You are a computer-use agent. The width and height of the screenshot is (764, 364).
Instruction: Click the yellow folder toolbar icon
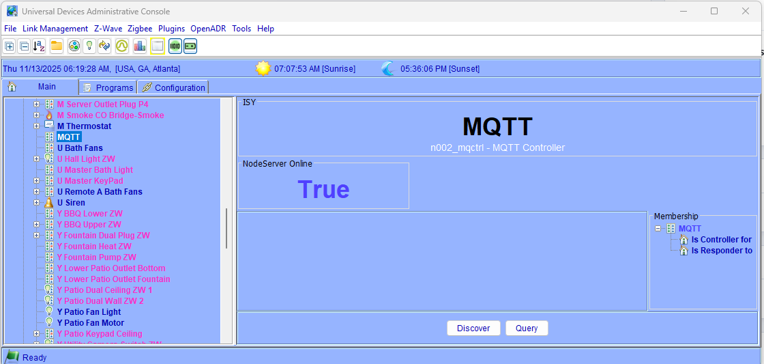click(57, 46)
